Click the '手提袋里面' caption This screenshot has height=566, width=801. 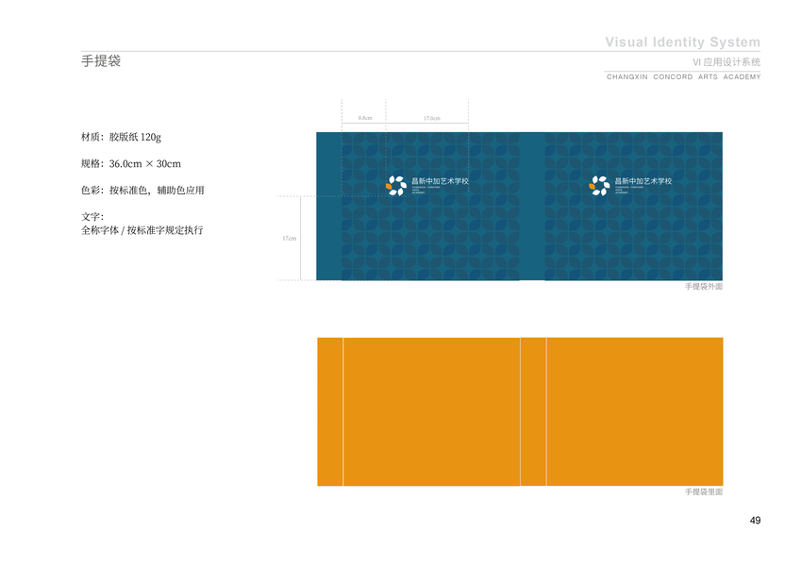[x=704, y=491]
